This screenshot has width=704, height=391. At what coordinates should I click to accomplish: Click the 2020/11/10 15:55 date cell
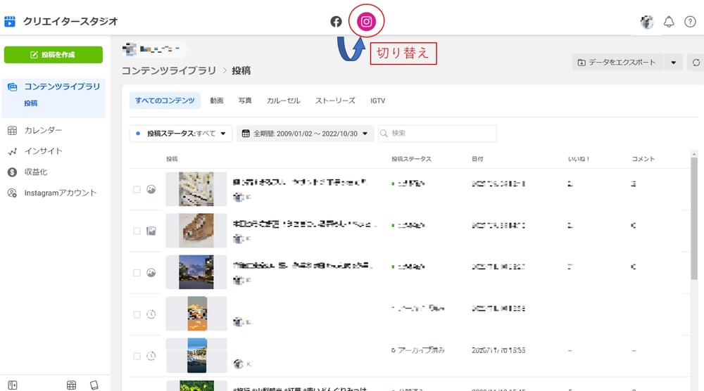point(498,350)
